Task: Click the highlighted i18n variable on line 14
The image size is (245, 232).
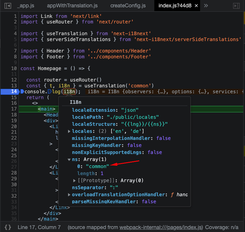Action: coord(69,92)
